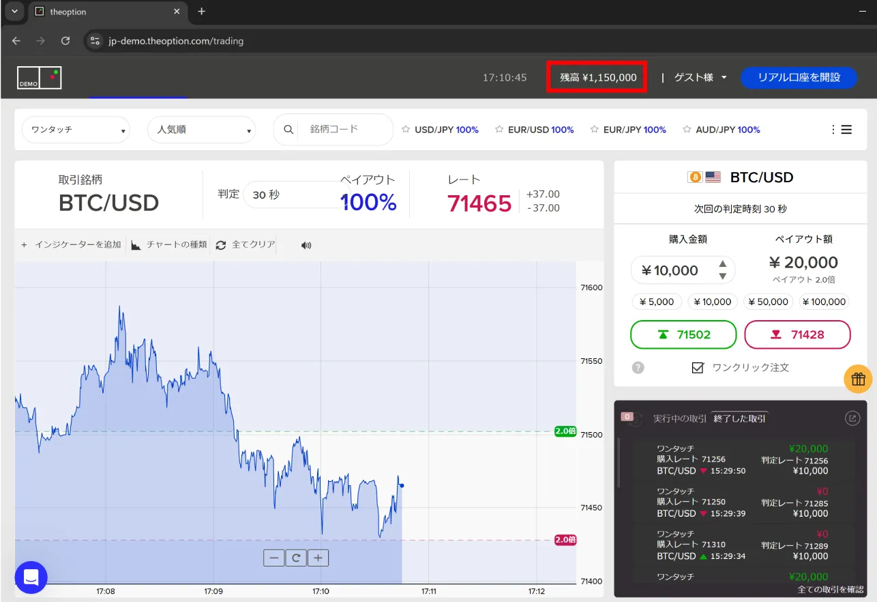
Task: Click the gift box icon
Action: pos(858,379)
